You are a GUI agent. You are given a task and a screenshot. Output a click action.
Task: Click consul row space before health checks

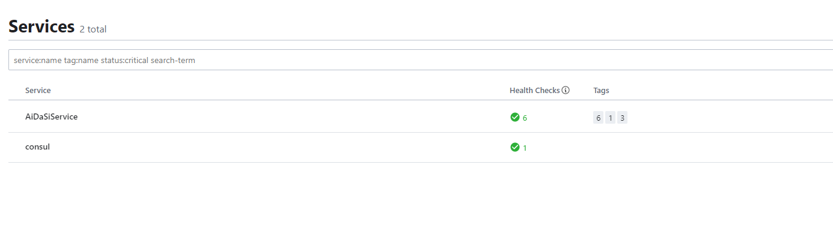(276, 147)
